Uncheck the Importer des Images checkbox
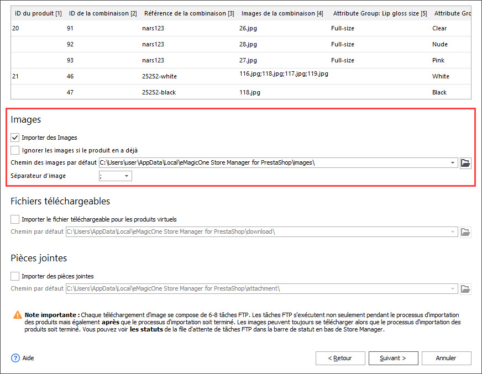 click(x=15, y=138)
